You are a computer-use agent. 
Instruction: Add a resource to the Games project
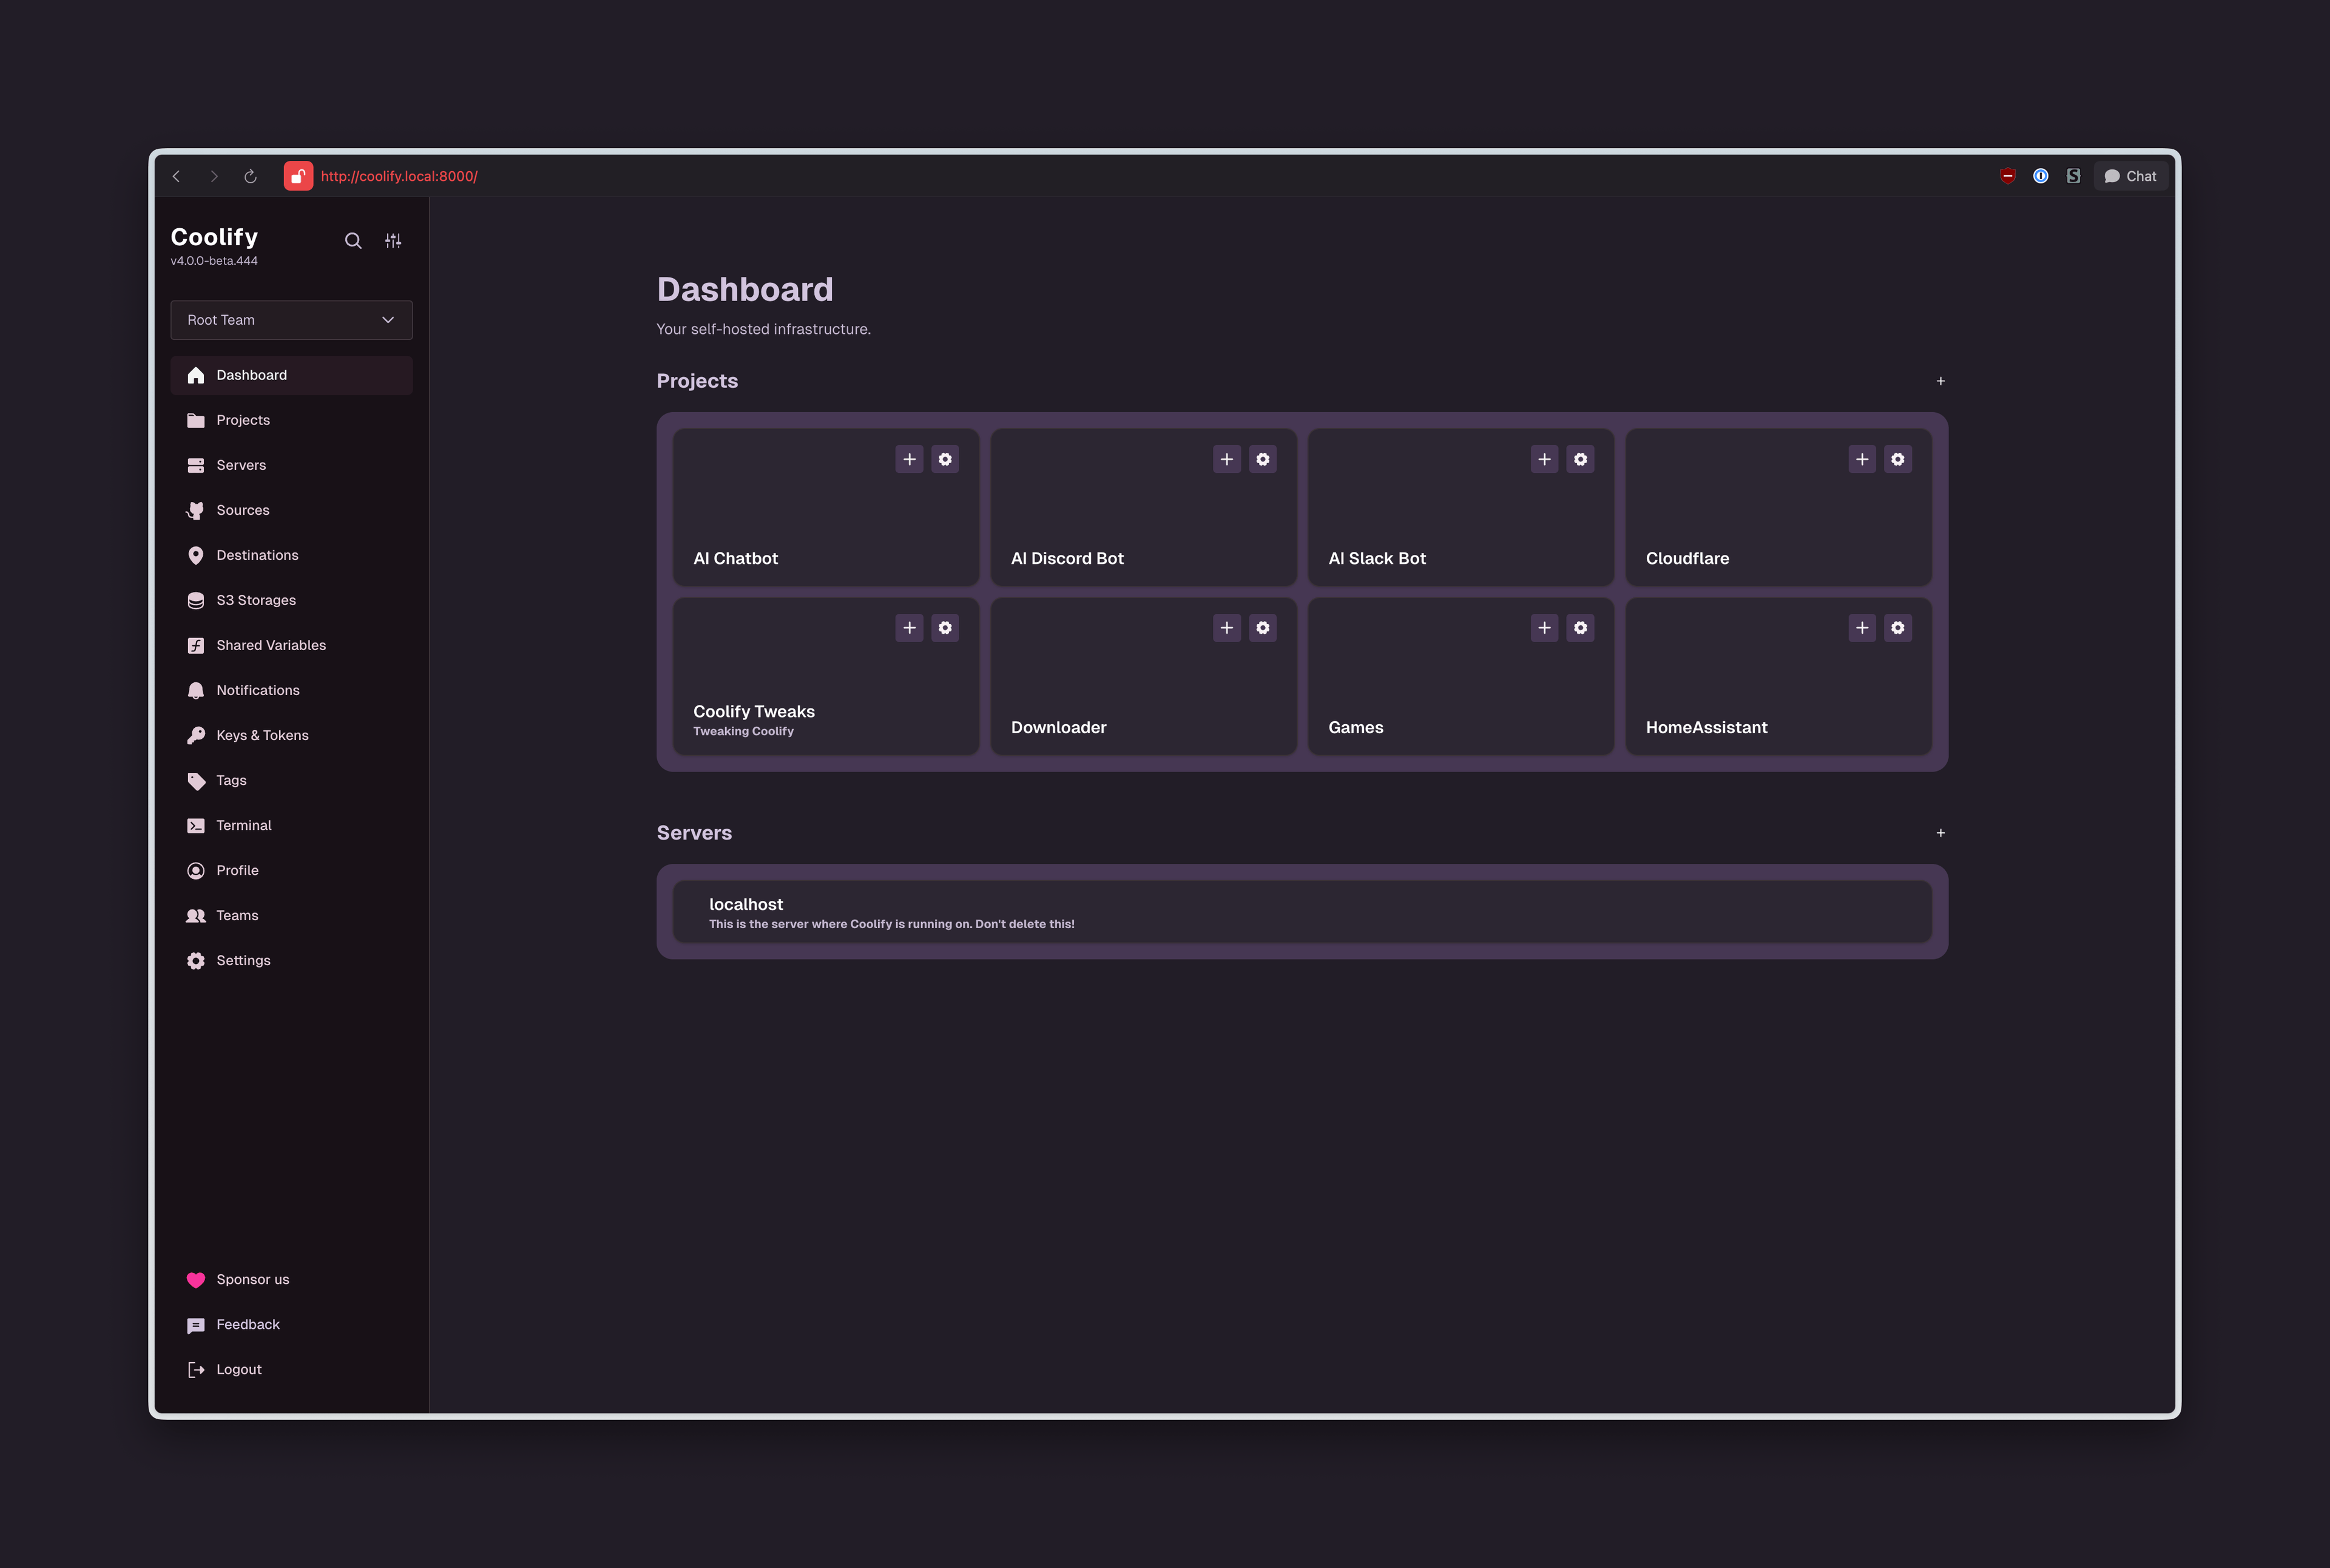1544,628
